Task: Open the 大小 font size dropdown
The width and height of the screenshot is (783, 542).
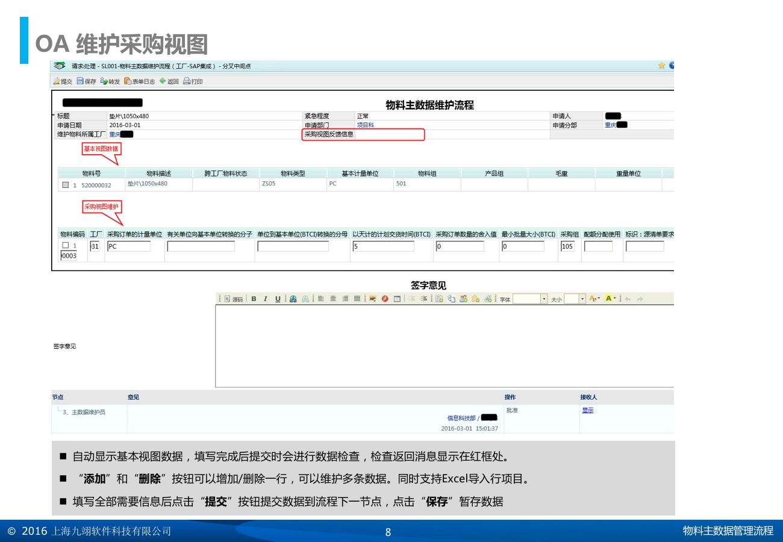Action: point(582,299)
